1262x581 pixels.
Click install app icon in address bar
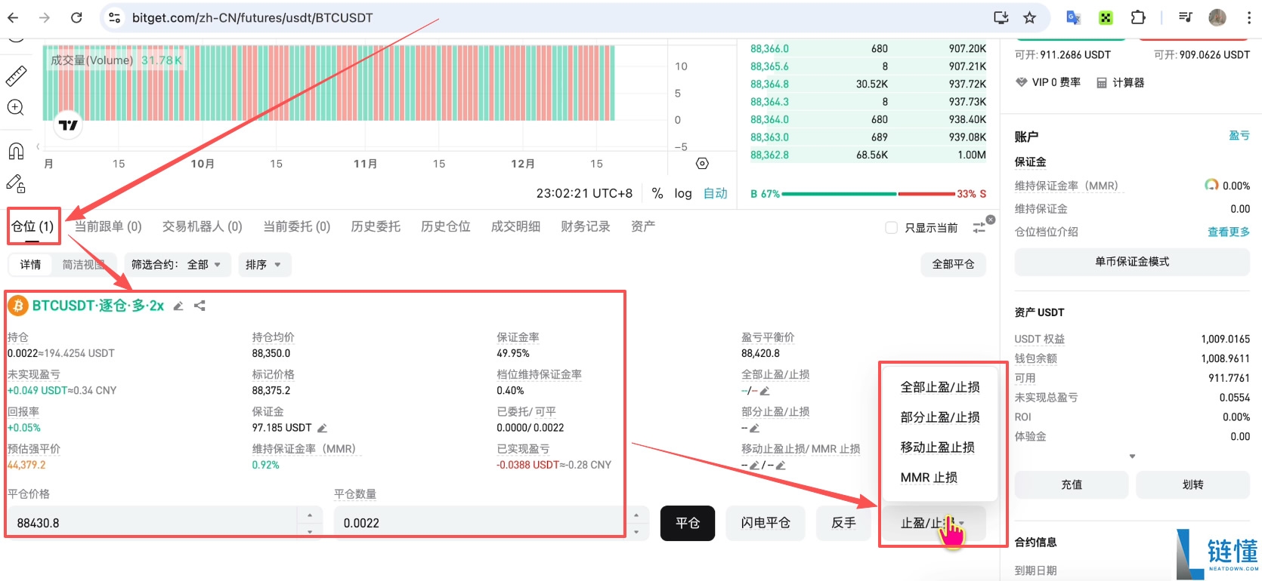point(1001,17)
